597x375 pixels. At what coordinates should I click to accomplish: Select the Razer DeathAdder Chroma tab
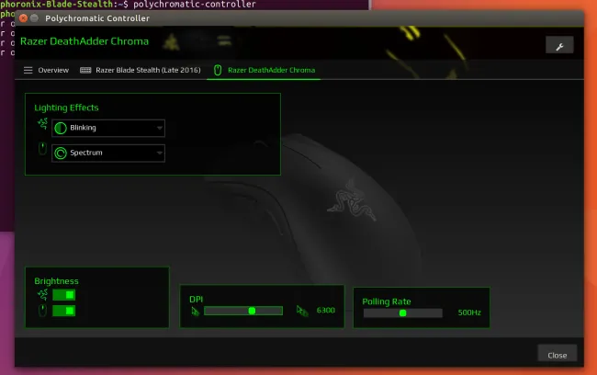pyautogui.click(x=264, y=70)
